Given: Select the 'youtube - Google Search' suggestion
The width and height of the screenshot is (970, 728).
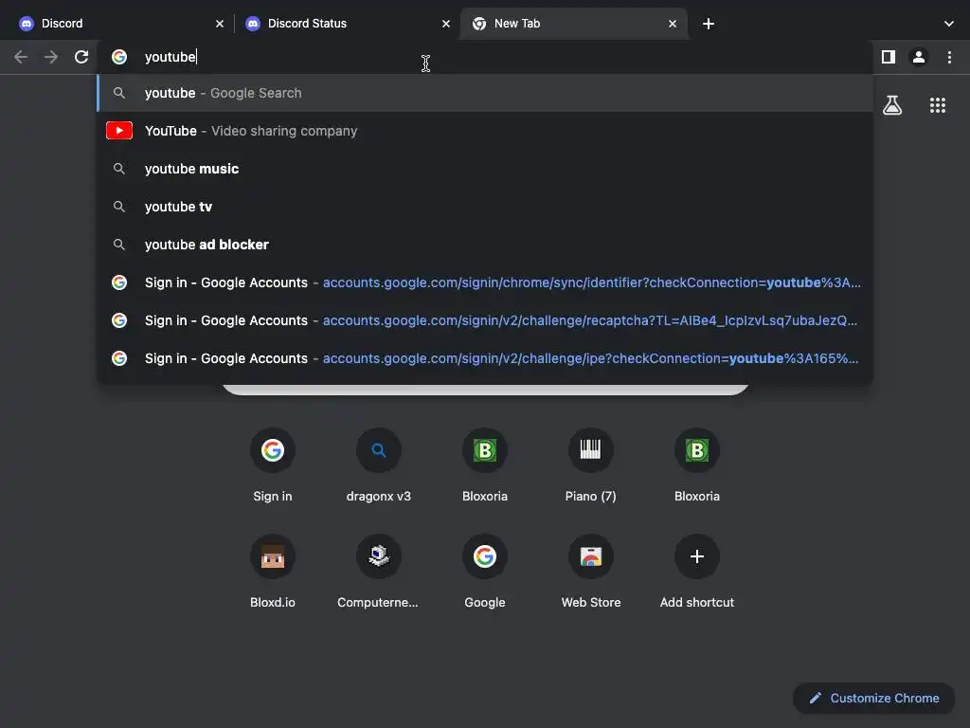Looking at the screenshot, I should click(x=485, y=93).
